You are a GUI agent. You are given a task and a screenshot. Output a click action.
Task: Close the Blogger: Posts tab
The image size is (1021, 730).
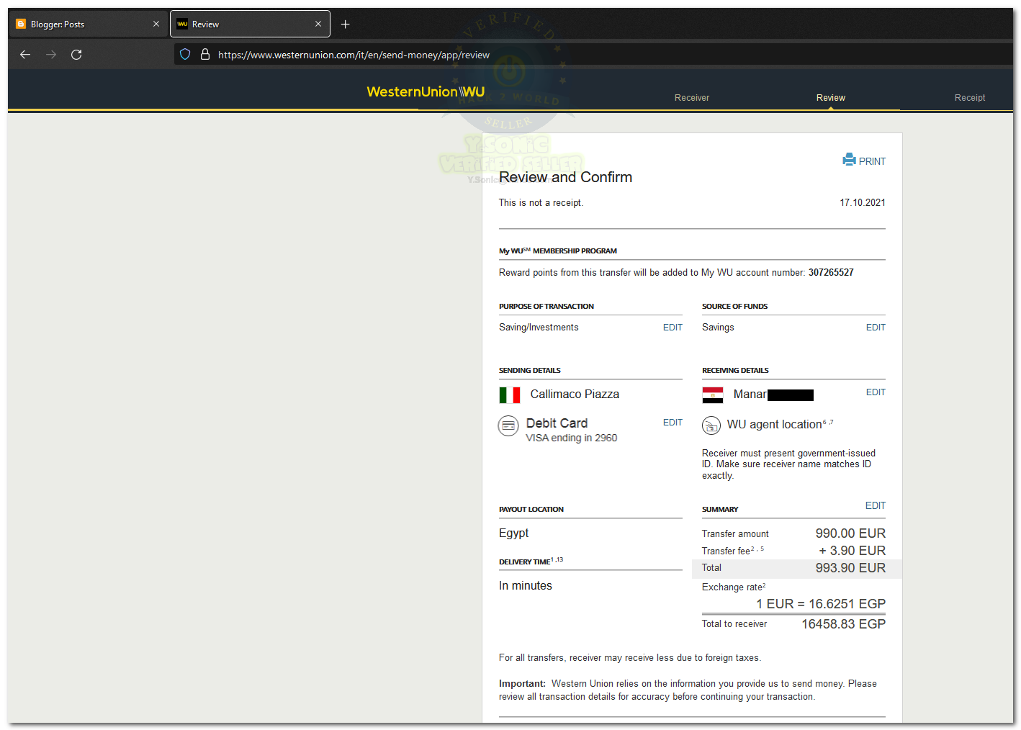(x=156, y=24)
